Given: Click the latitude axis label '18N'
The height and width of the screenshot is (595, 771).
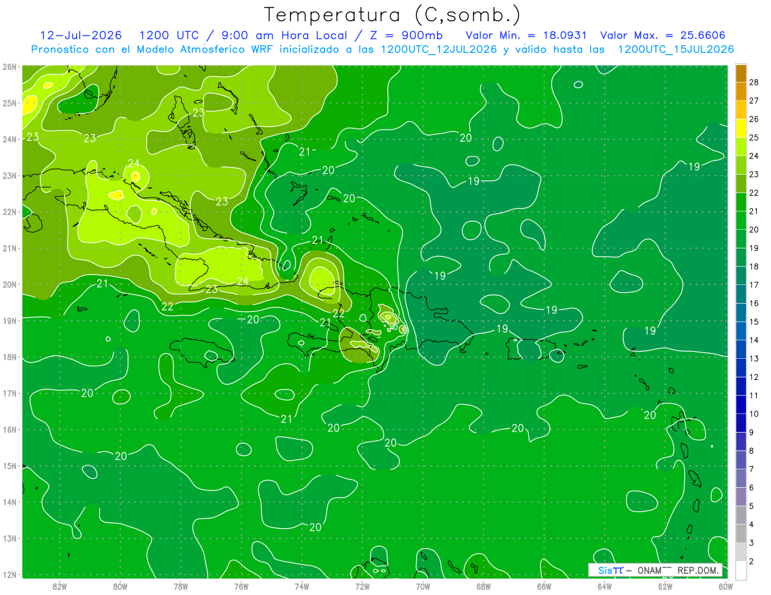Looking at the screenshot, I should click(9, 357).
